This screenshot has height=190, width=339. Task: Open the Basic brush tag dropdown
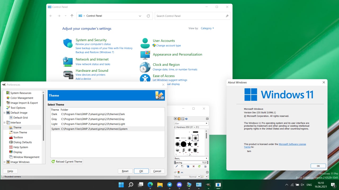[x=206, y=158]
